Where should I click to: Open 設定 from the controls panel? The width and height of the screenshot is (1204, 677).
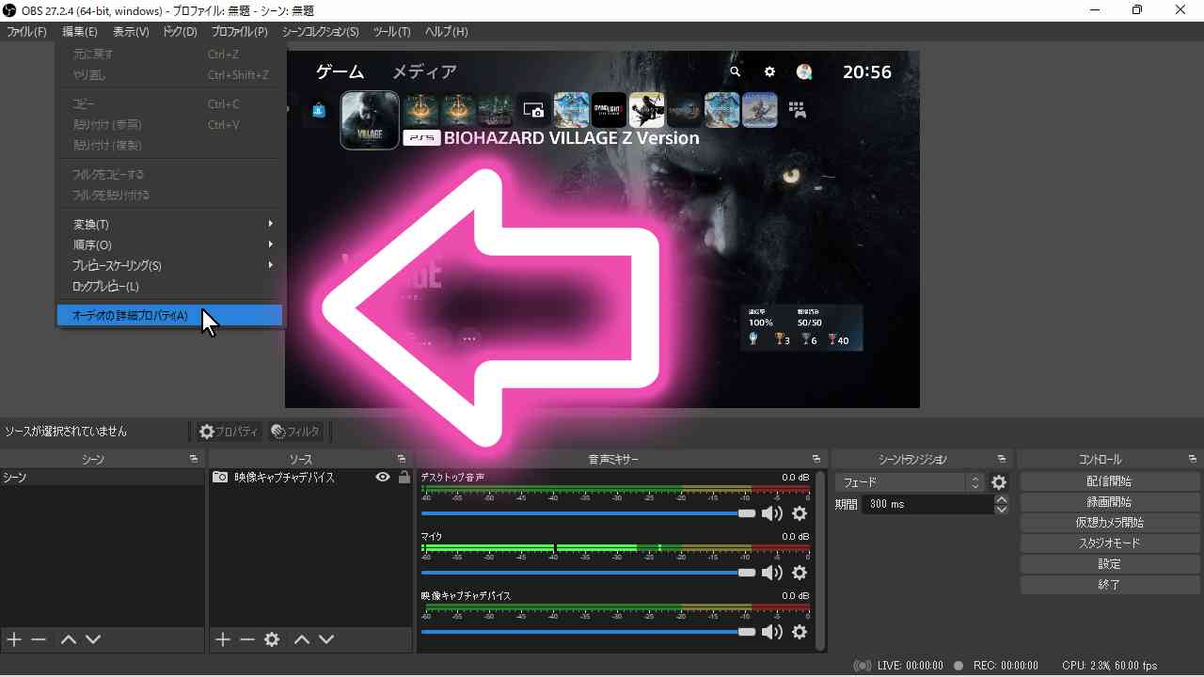coord(1109,564)
